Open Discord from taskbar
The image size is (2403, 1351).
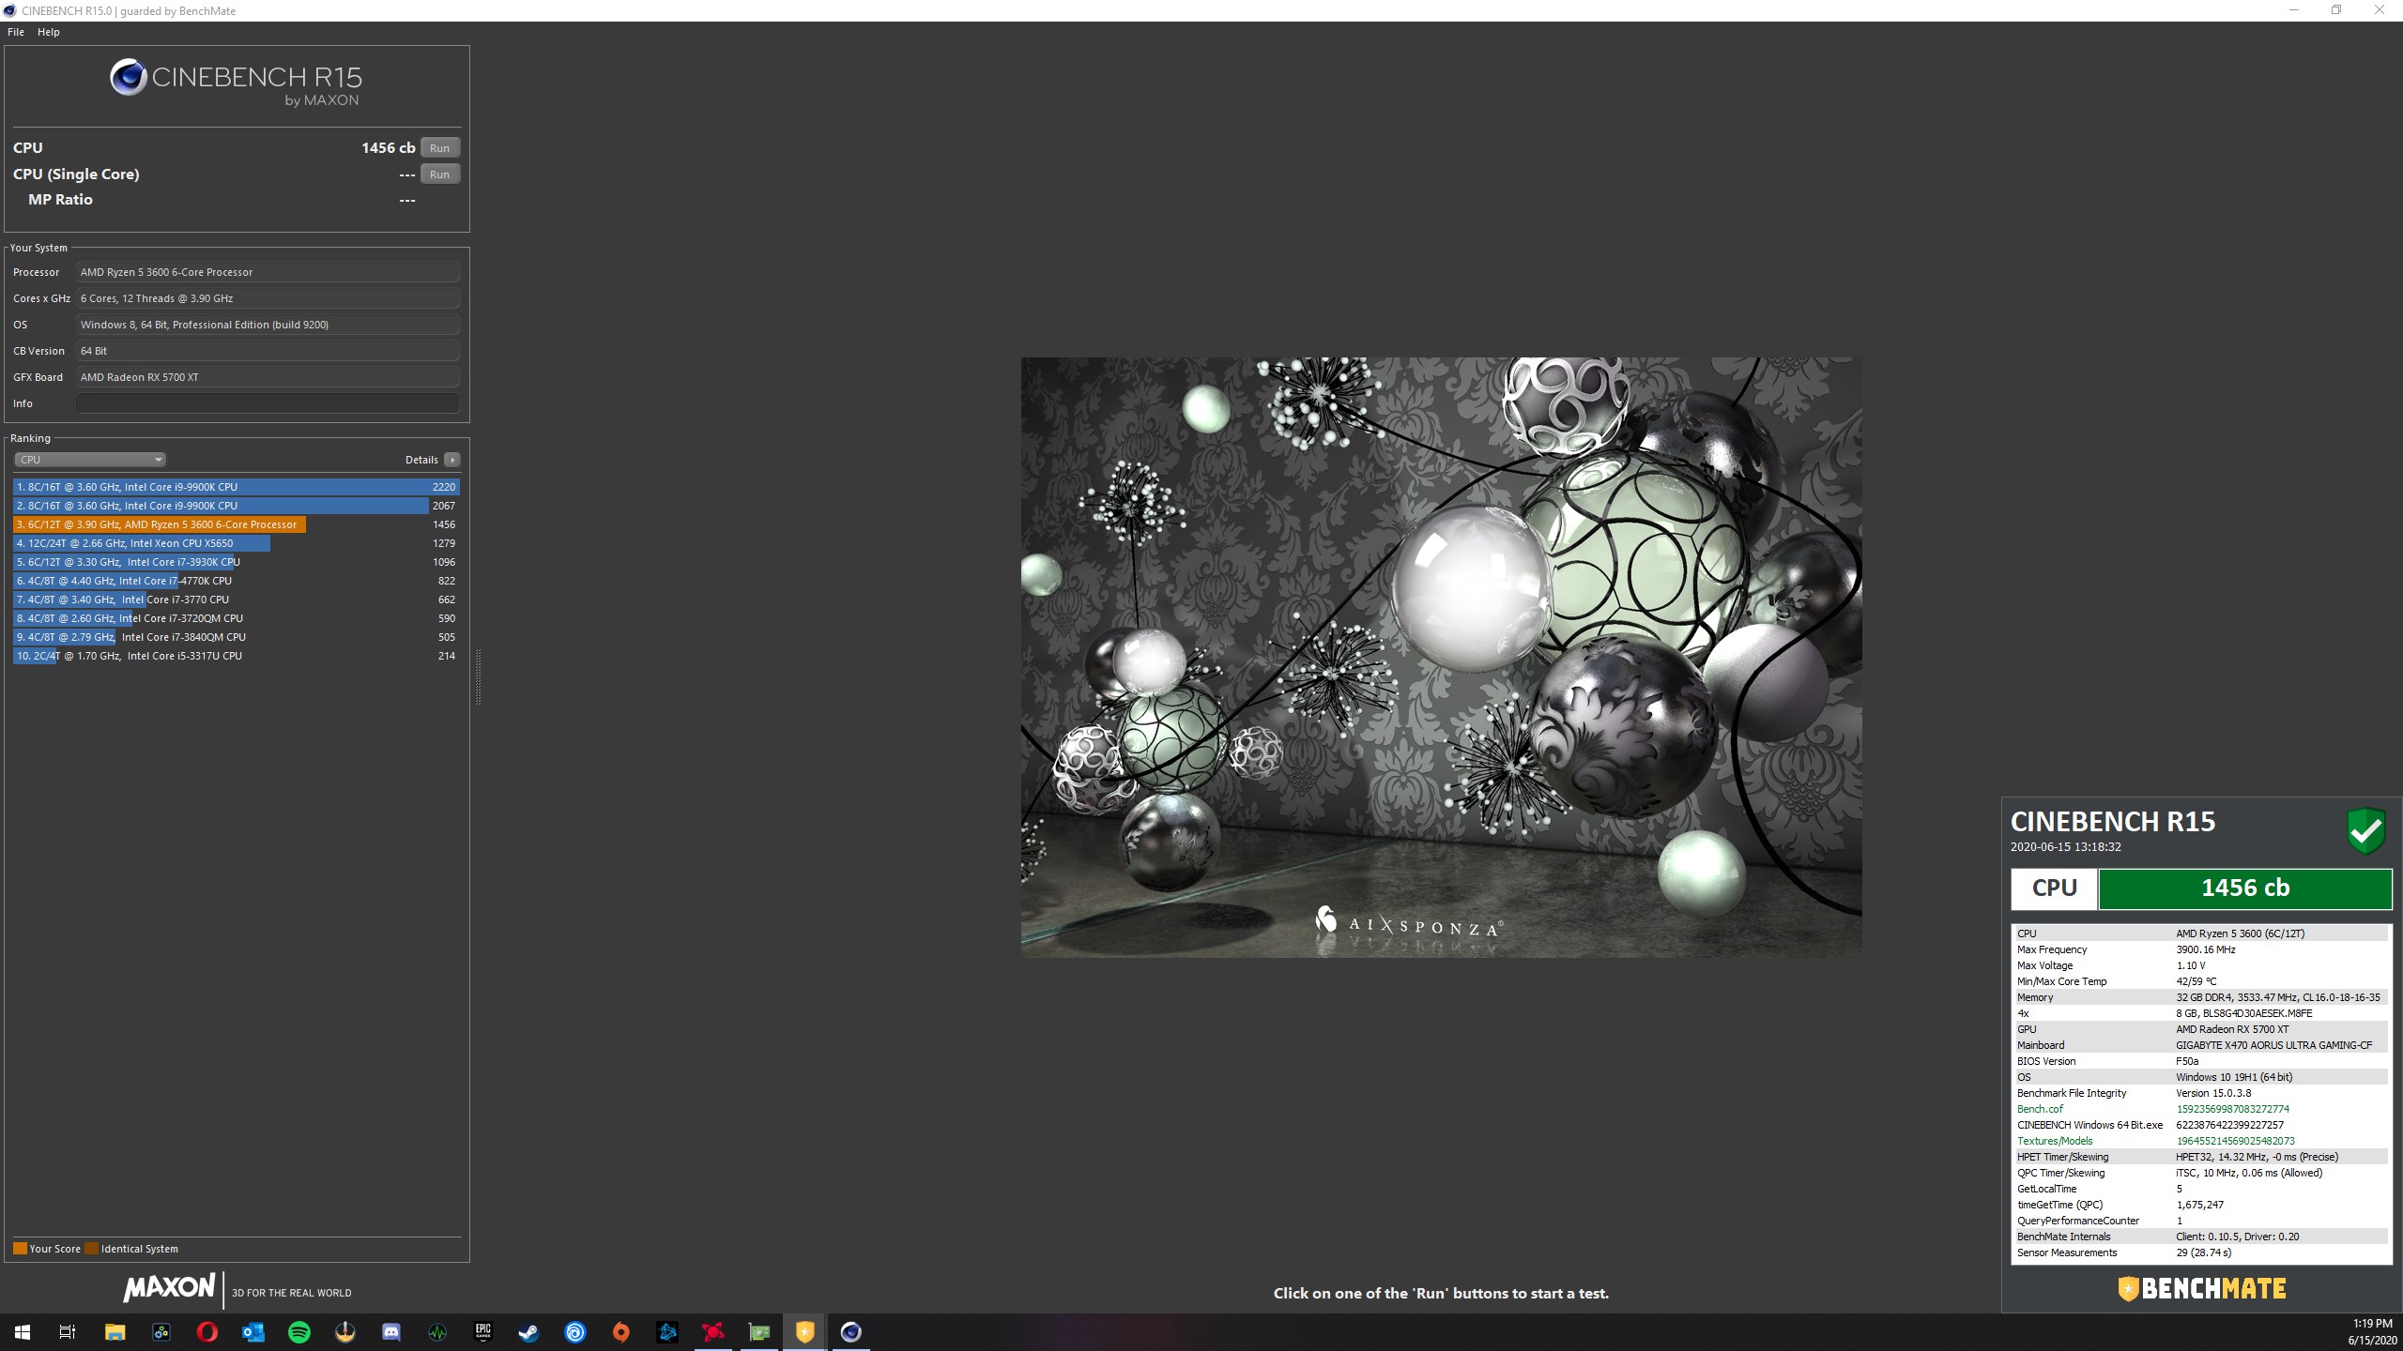(x=391, y=1332)
